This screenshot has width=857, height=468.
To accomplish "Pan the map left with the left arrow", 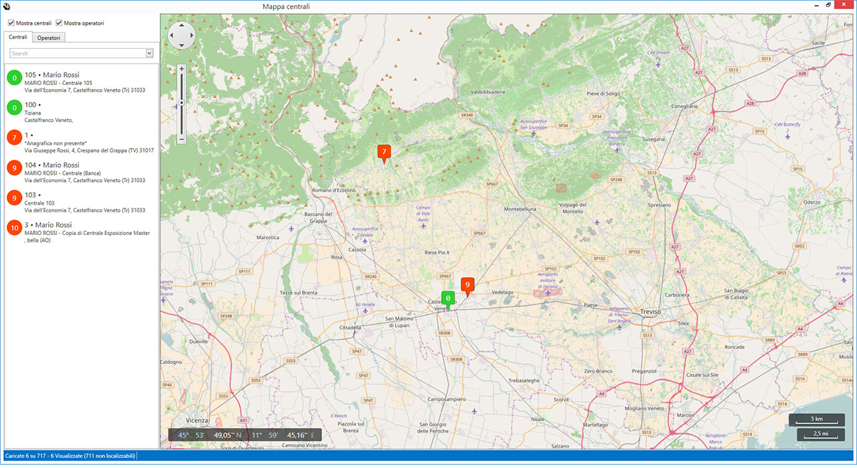I will [173, 35].
